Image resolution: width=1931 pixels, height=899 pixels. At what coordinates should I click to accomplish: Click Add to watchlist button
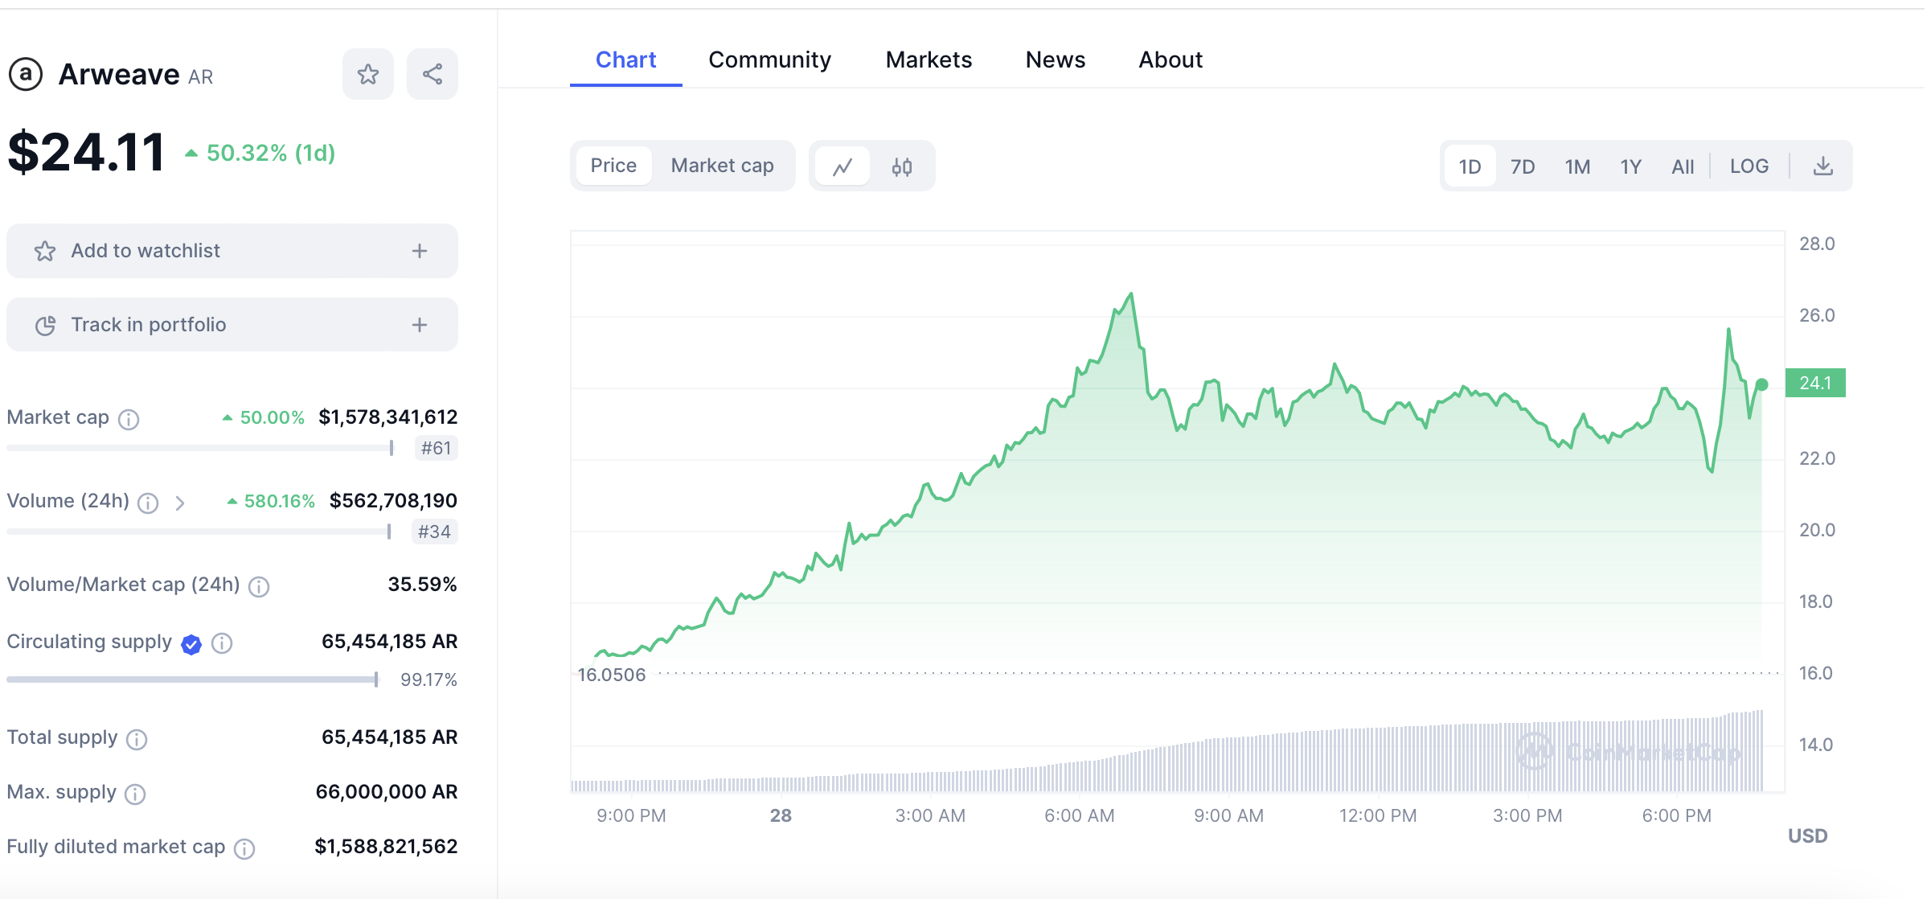tap(145, 251)
